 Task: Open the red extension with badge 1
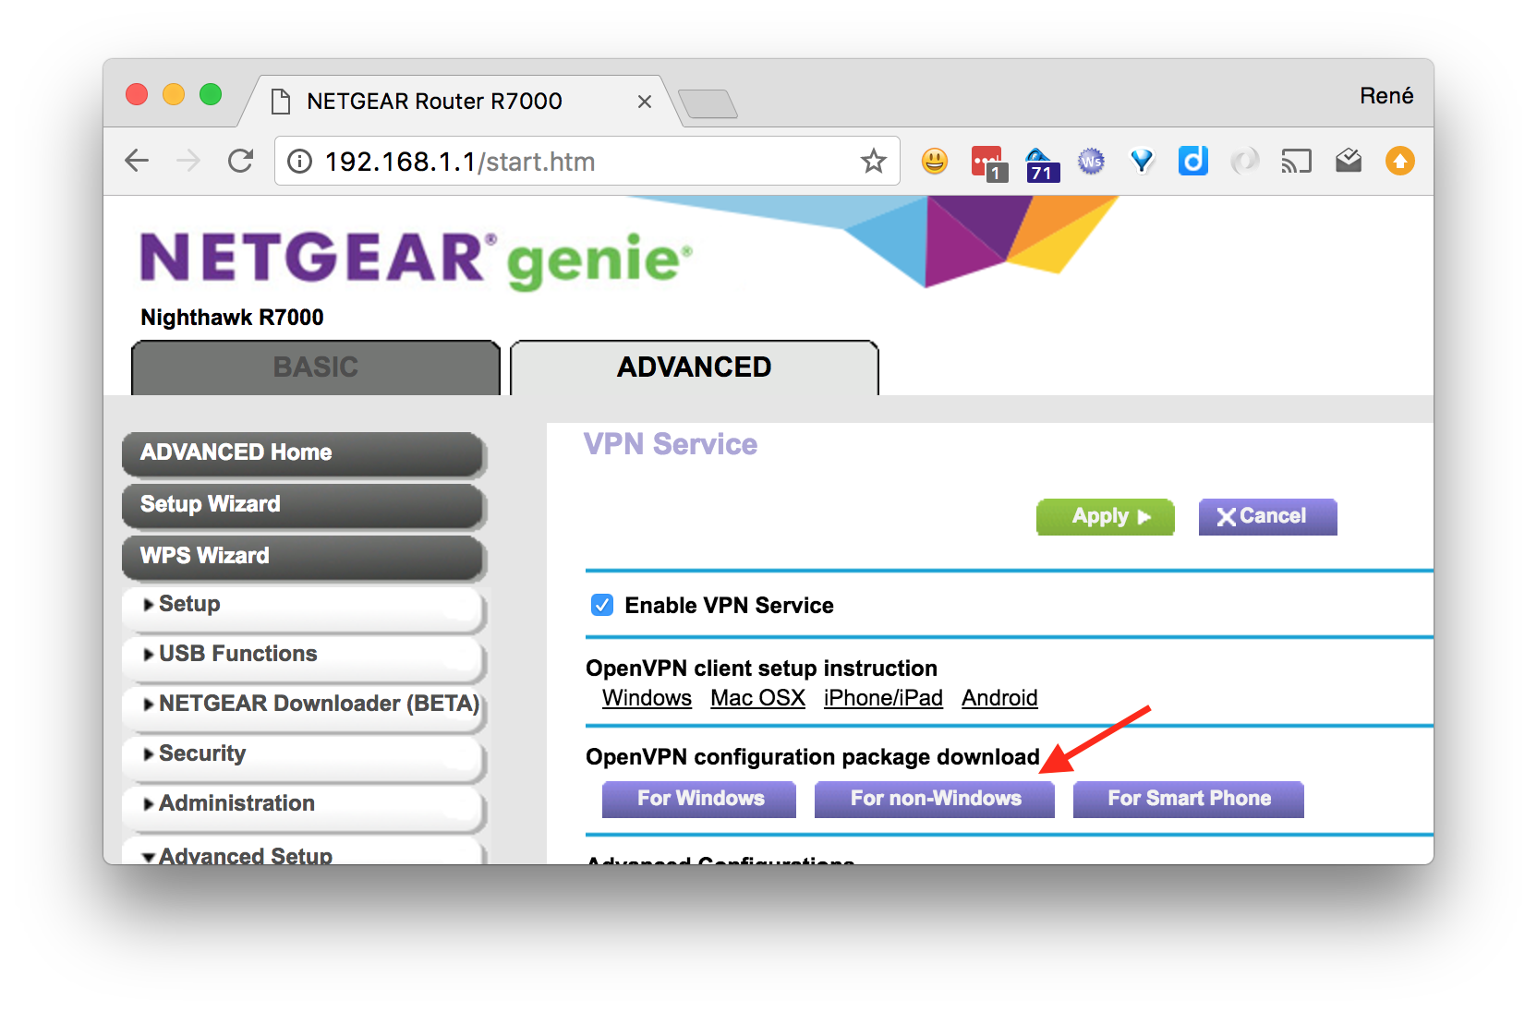point(988,163)
